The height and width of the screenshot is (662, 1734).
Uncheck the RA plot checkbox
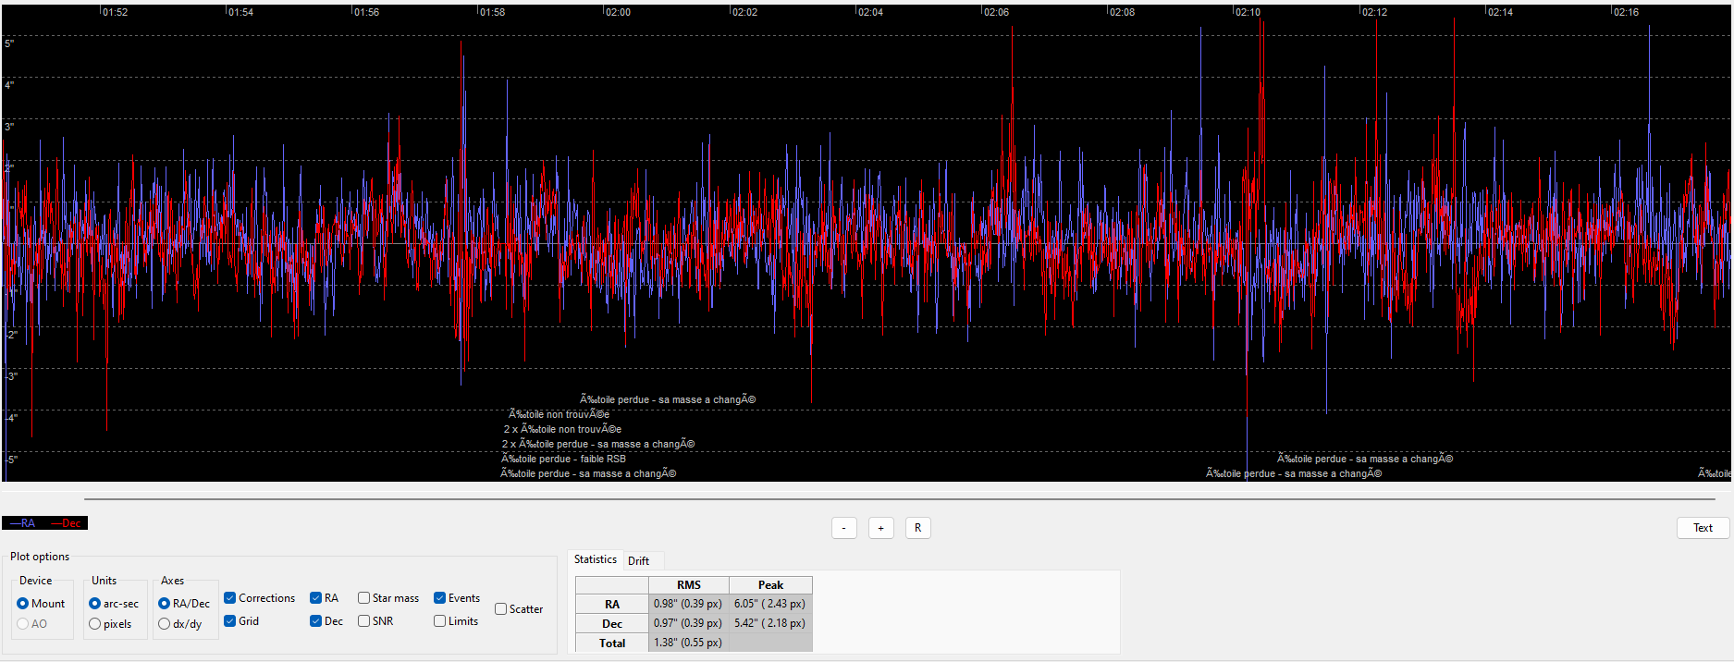316,598
